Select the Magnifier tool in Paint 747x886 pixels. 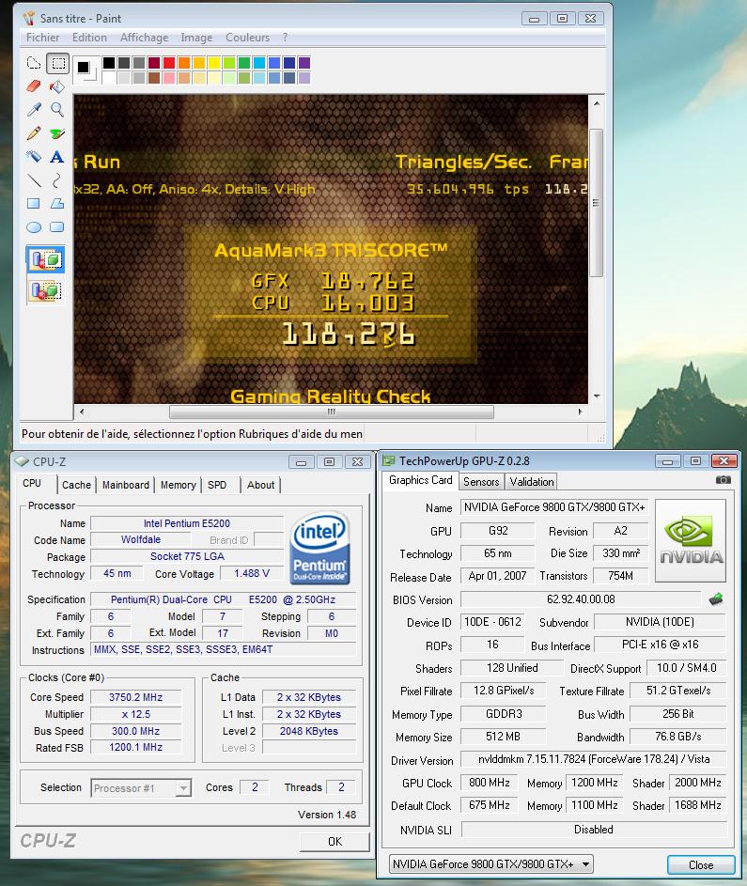pos(57,110)
